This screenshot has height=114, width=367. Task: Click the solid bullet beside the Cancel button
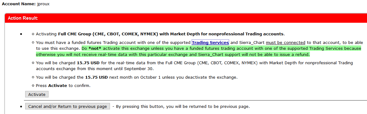(x=21, y=106)
